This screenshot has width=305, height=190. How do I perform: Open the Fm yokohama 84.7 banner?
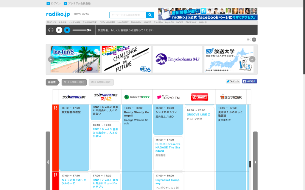click(x=178, y=59)
